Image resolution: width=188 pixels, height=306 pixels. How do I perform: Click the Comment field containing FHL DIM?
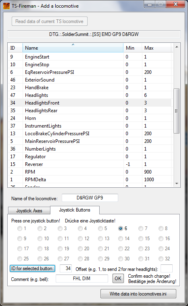[x=82, y=279]
